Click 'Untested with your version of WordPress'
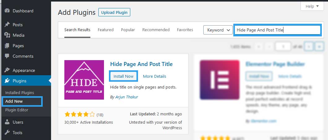 coord(155,125)
